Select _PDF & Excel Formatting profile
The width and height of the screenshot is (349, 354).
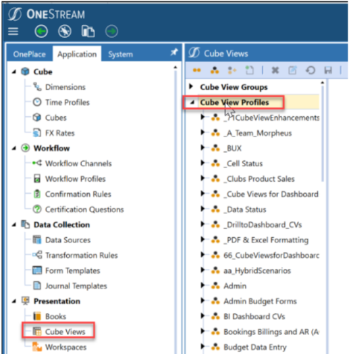pos(266,240)
